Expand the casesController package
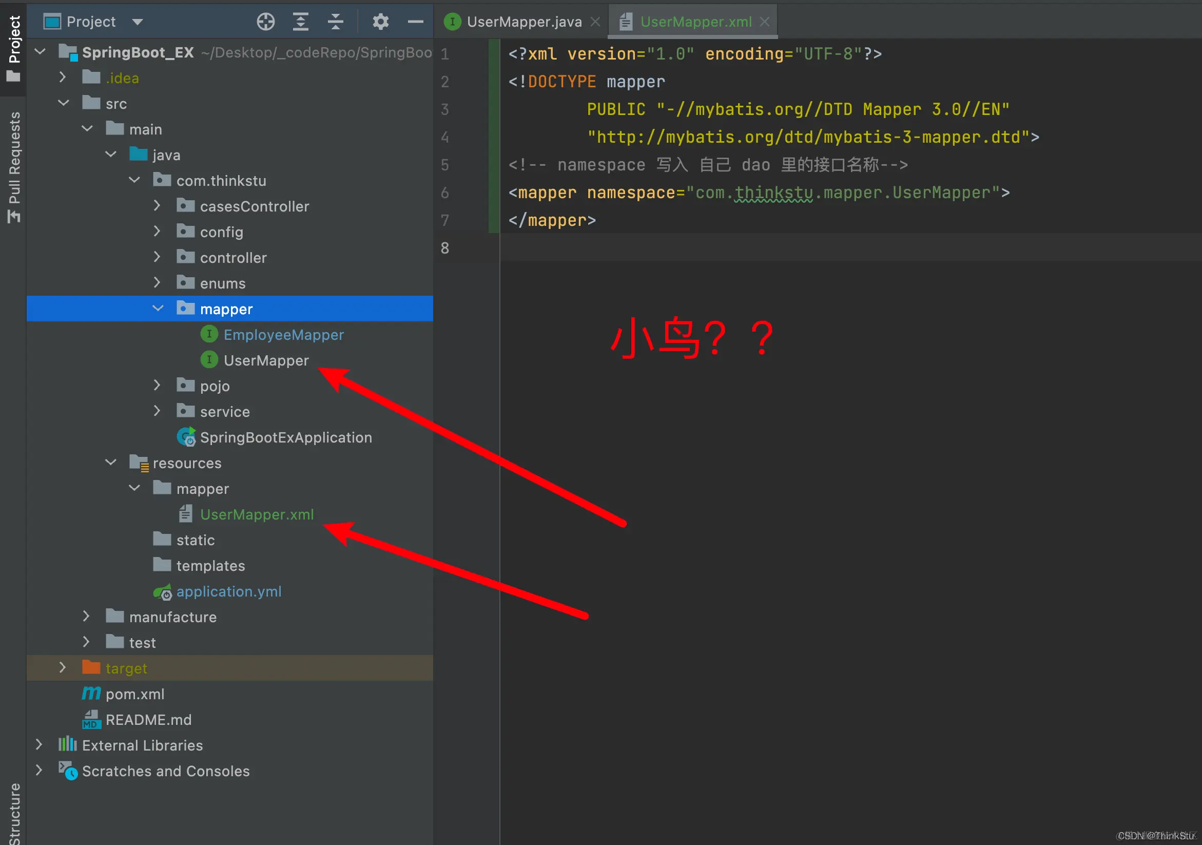Image resolution: width=1202 pixels, height=845 pixels. 157,206
